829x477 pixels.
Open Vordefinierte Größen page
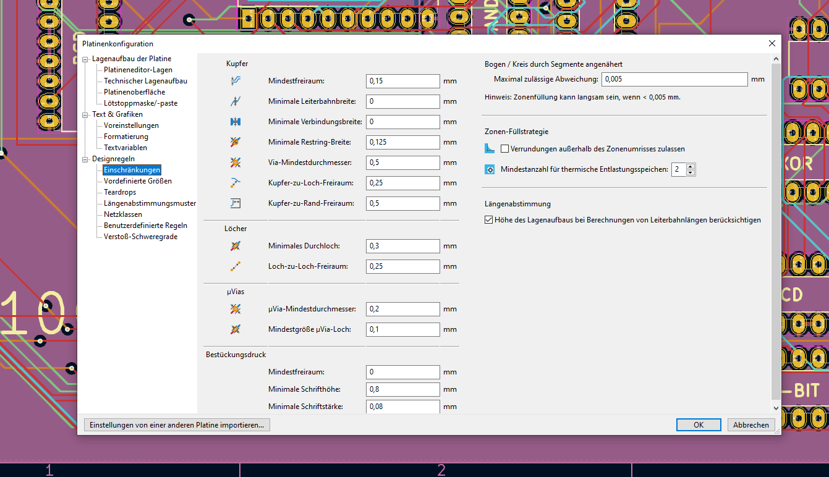[x=138, y=181]
